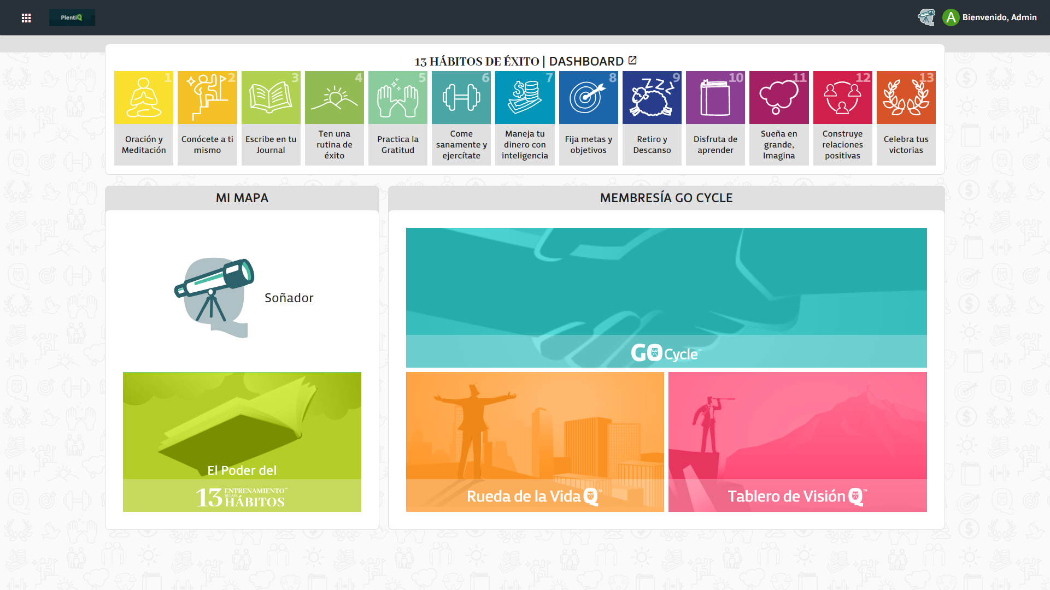Screen dimensions: 1050x590
Task: Click the MEMBRESÍA GO CYCLE panel header
Action: tap(666, 198)
